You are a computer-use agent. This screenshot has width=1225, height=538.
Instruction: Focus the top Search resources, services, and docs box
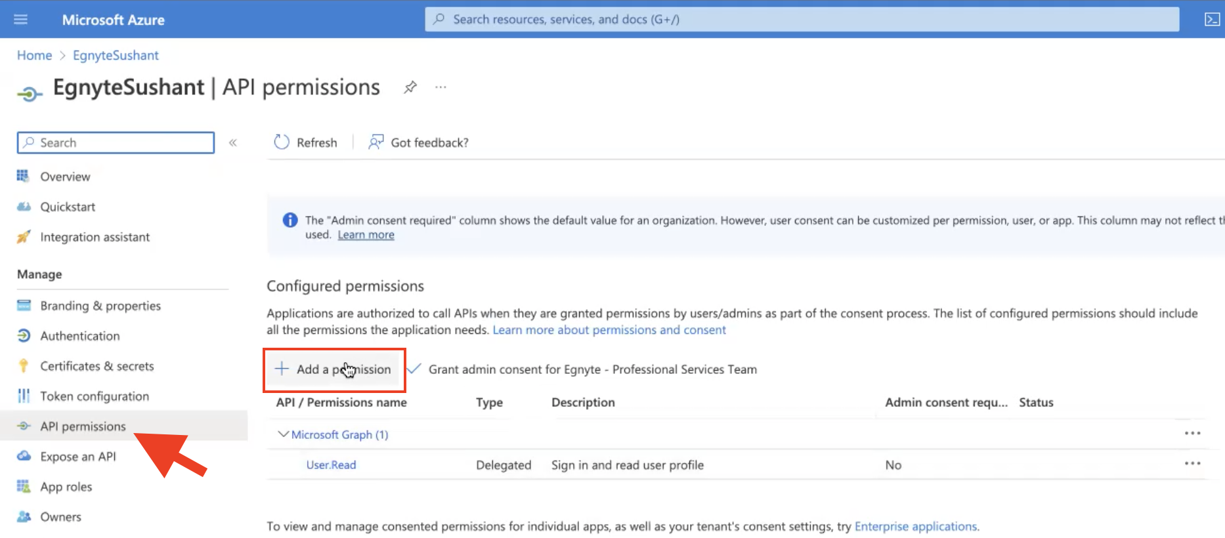click(x=802, y=19)
